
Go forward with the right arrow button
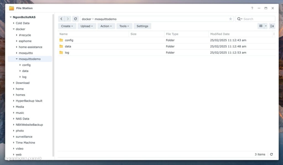pos(68,19)
